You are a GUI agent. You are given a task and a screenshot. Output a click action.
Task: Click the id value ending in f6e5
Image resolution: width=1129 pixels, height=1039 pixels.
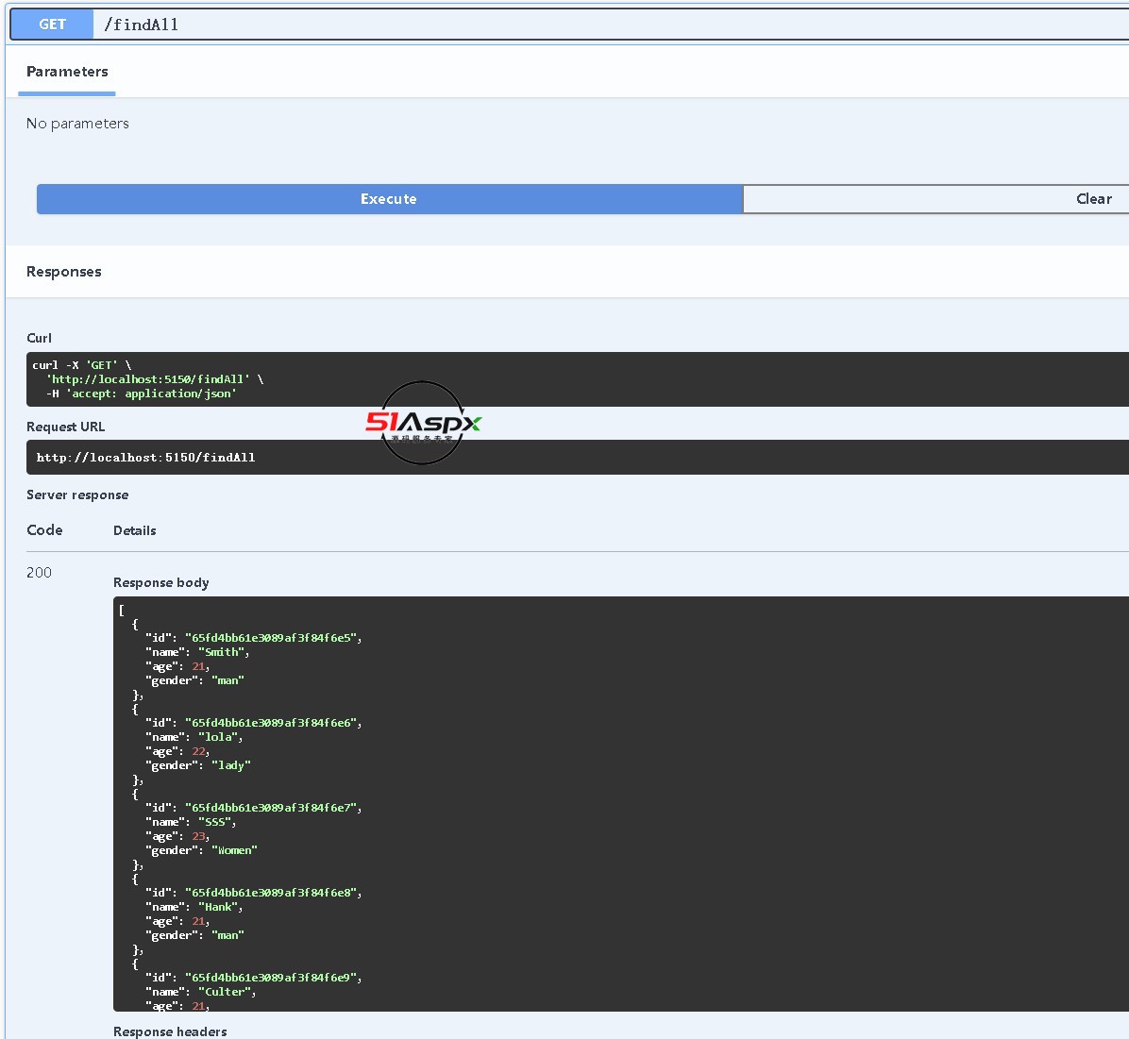coord(272,638)
